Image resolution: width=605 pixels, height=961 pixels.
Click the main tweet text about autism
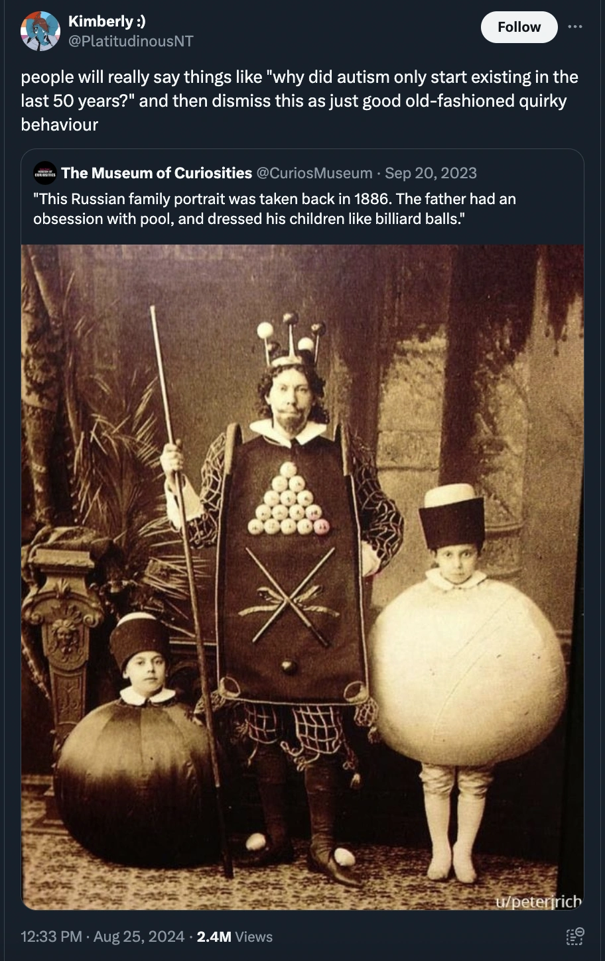(299, 101)
